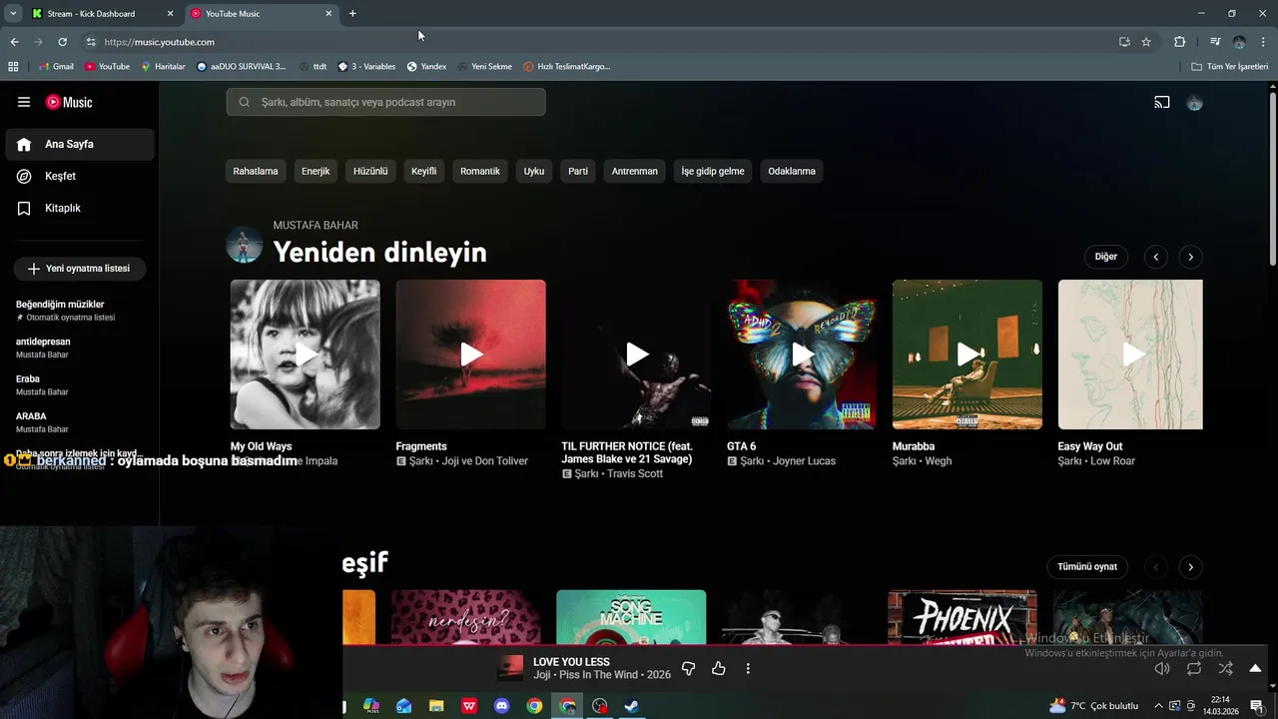This screenshot has width=1278, height=719.
Task: Open Low Roar artist link
Action: click(x=1112, y=461)
